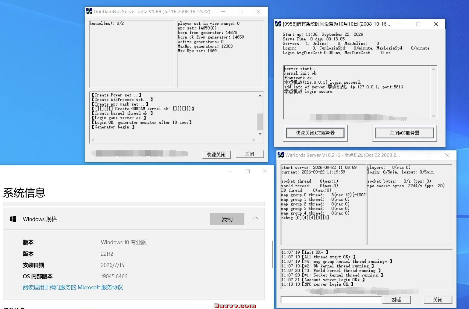Click the 'Max Npc set: 1669' line
This screenshot has width=469, height=309.
197,51
